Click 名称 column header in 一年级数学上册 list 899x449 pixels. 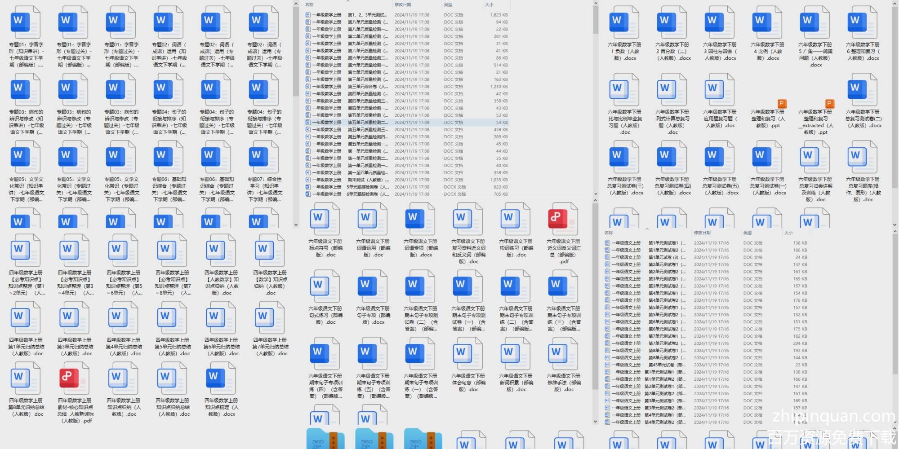click(309, 4)
